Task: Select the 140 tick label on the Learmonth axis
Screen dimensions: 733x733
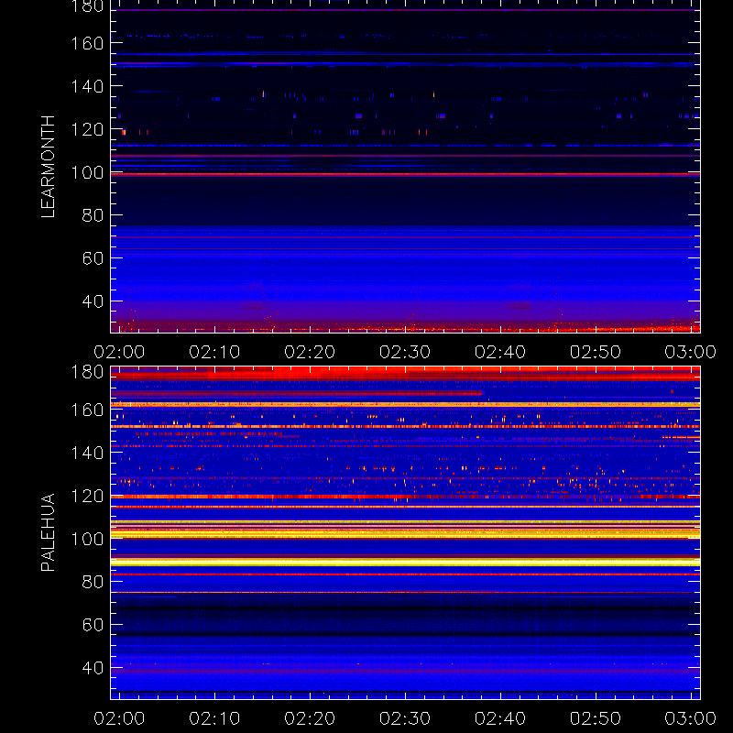Action: pyautogui.click(x=87, y=86)
